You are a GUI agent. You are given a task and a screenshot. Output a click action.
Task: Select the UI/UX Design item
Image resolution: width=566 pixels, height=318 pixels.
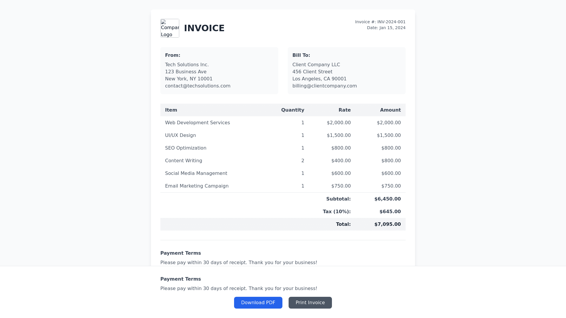(180, 135)
